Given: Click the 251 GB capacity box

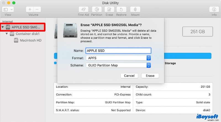Looking at the screenshot, I should [198, 32].
